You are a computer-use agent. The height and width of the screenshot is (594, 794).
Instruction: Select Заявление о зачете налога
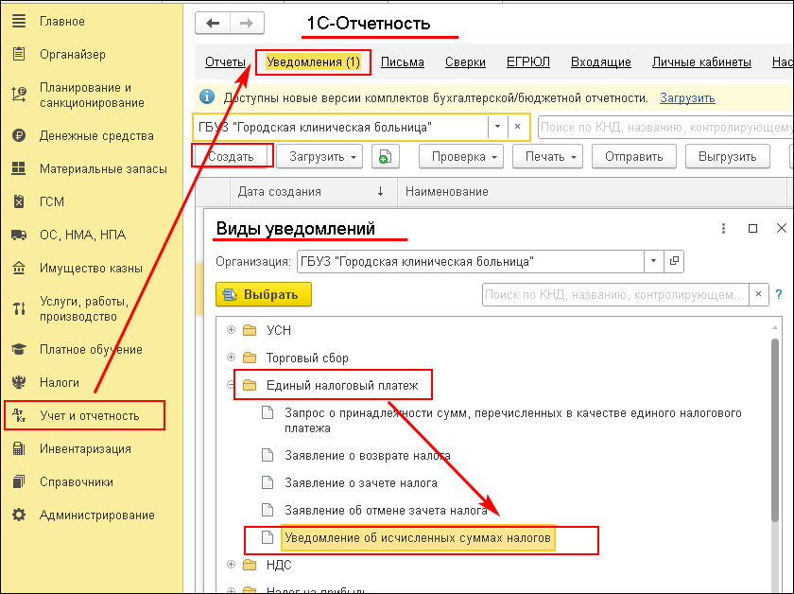pyautogui.click(x=360, y=482)
